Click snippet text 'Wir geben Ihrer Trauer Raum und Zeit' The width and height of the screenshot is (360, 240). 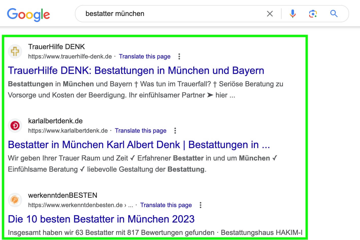click(68, 158)
